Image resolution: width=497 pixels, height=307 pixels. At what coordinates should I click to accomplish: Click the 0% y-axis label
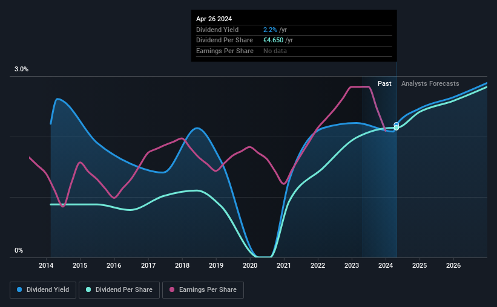click(x=19, y=250)
